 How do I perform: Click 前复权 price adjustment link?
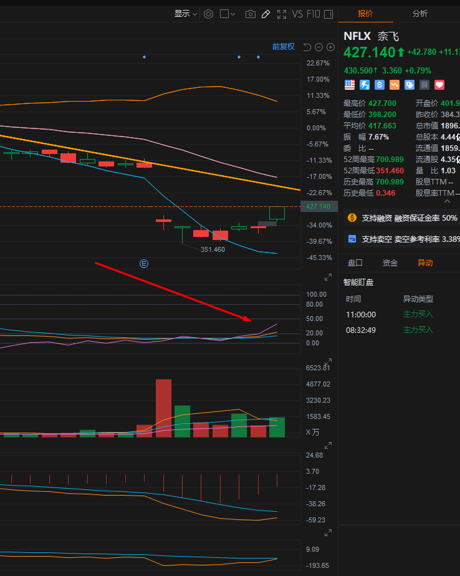coord(283,47)
